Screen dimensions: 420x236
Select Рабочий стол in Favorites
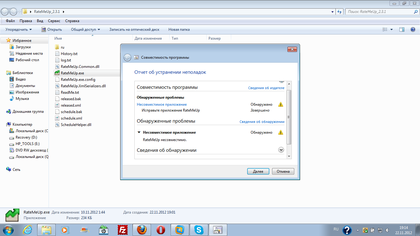[27, 60]
